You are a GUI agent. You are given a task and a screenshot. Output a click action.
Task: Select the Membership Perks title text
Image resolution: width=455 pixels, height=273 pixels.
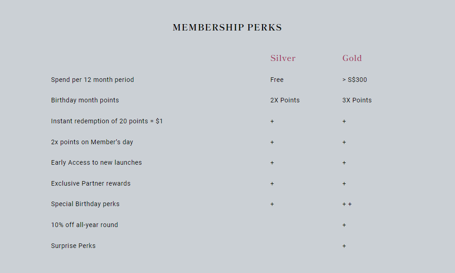[x=227, y=27]
